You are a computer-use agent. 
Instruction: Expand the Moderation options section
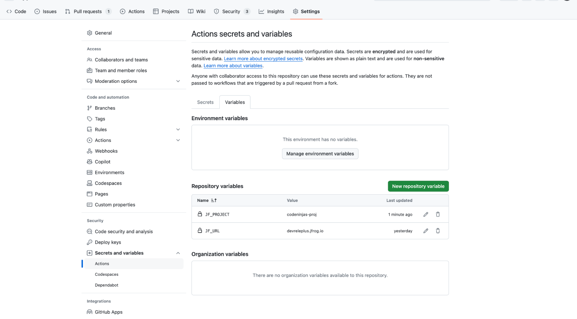[178, 81]
